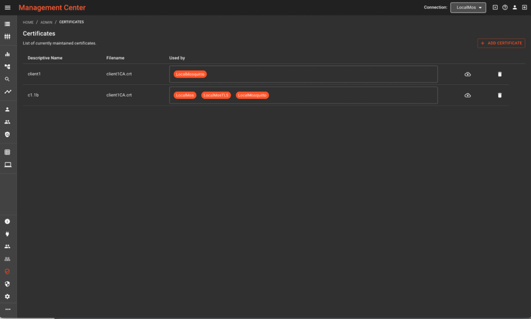Delete the client1 certificate
Viewport: 531px width, 319px height.
[x=499, y=74]
